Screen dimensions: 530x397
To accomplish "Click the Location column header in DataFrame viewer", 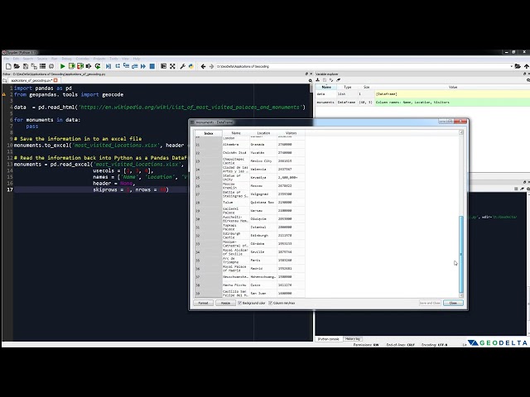I will (263, 133).
